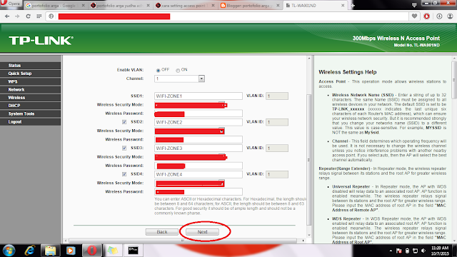Switch to Blogger portofolio arga tab
Screen dimensions: 457x257
249,5
